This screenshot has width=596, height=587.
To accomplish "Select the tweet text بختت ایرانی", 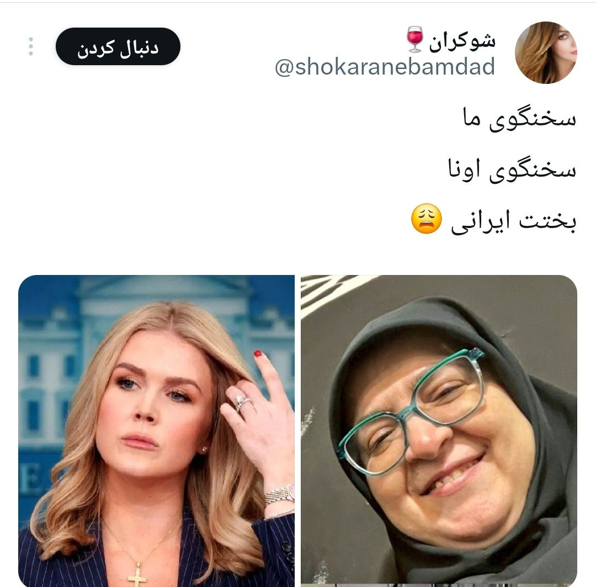I will pos(514,221).
